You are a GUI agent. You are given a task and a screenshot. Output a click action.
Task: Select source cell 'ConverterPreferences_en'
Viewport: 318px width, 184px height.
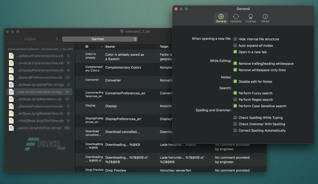pyautogui.click(x=125, y=93)
